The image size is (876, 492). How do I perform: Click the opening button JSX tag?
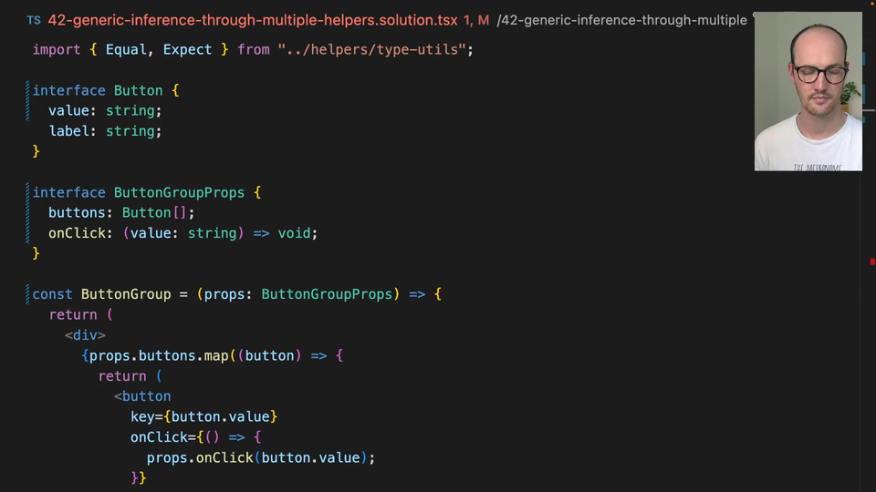[146, 396]
